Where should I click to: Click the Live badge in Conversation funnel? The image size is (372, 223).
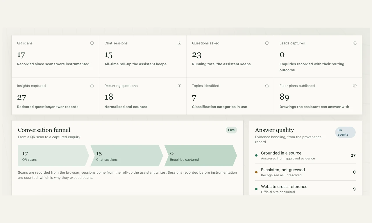231,130
